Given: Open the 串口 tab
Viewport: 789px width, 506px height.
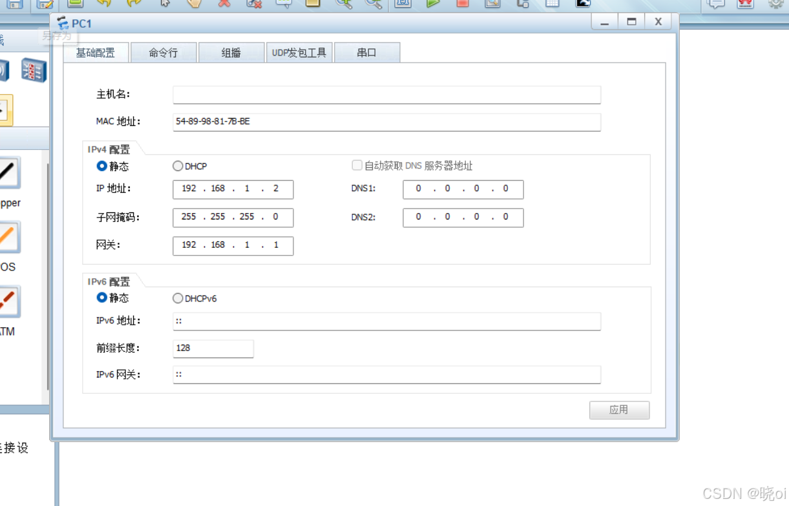Looking at the screenshot, I should [x=367, y=53].
